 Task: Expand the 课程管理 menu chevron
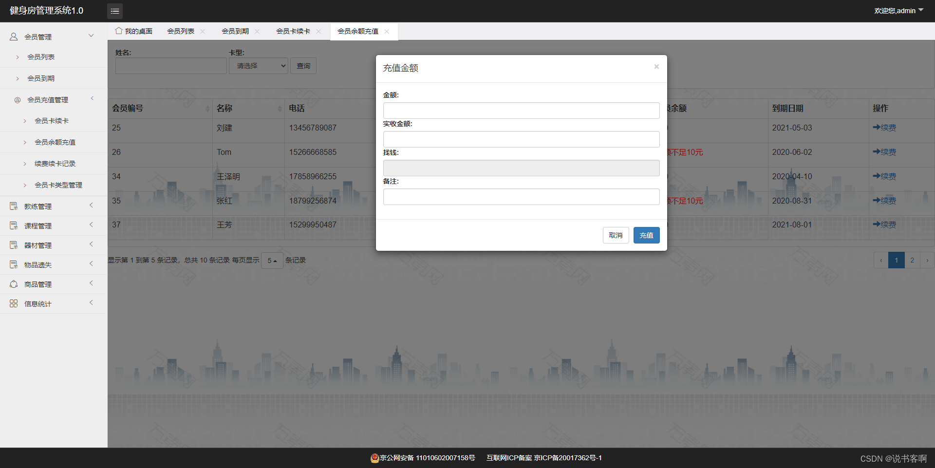point(91,225)
